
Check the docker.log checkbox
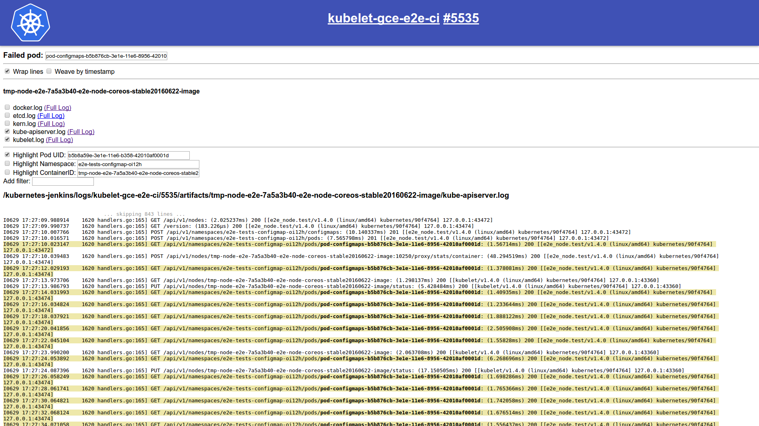point(7,108)
